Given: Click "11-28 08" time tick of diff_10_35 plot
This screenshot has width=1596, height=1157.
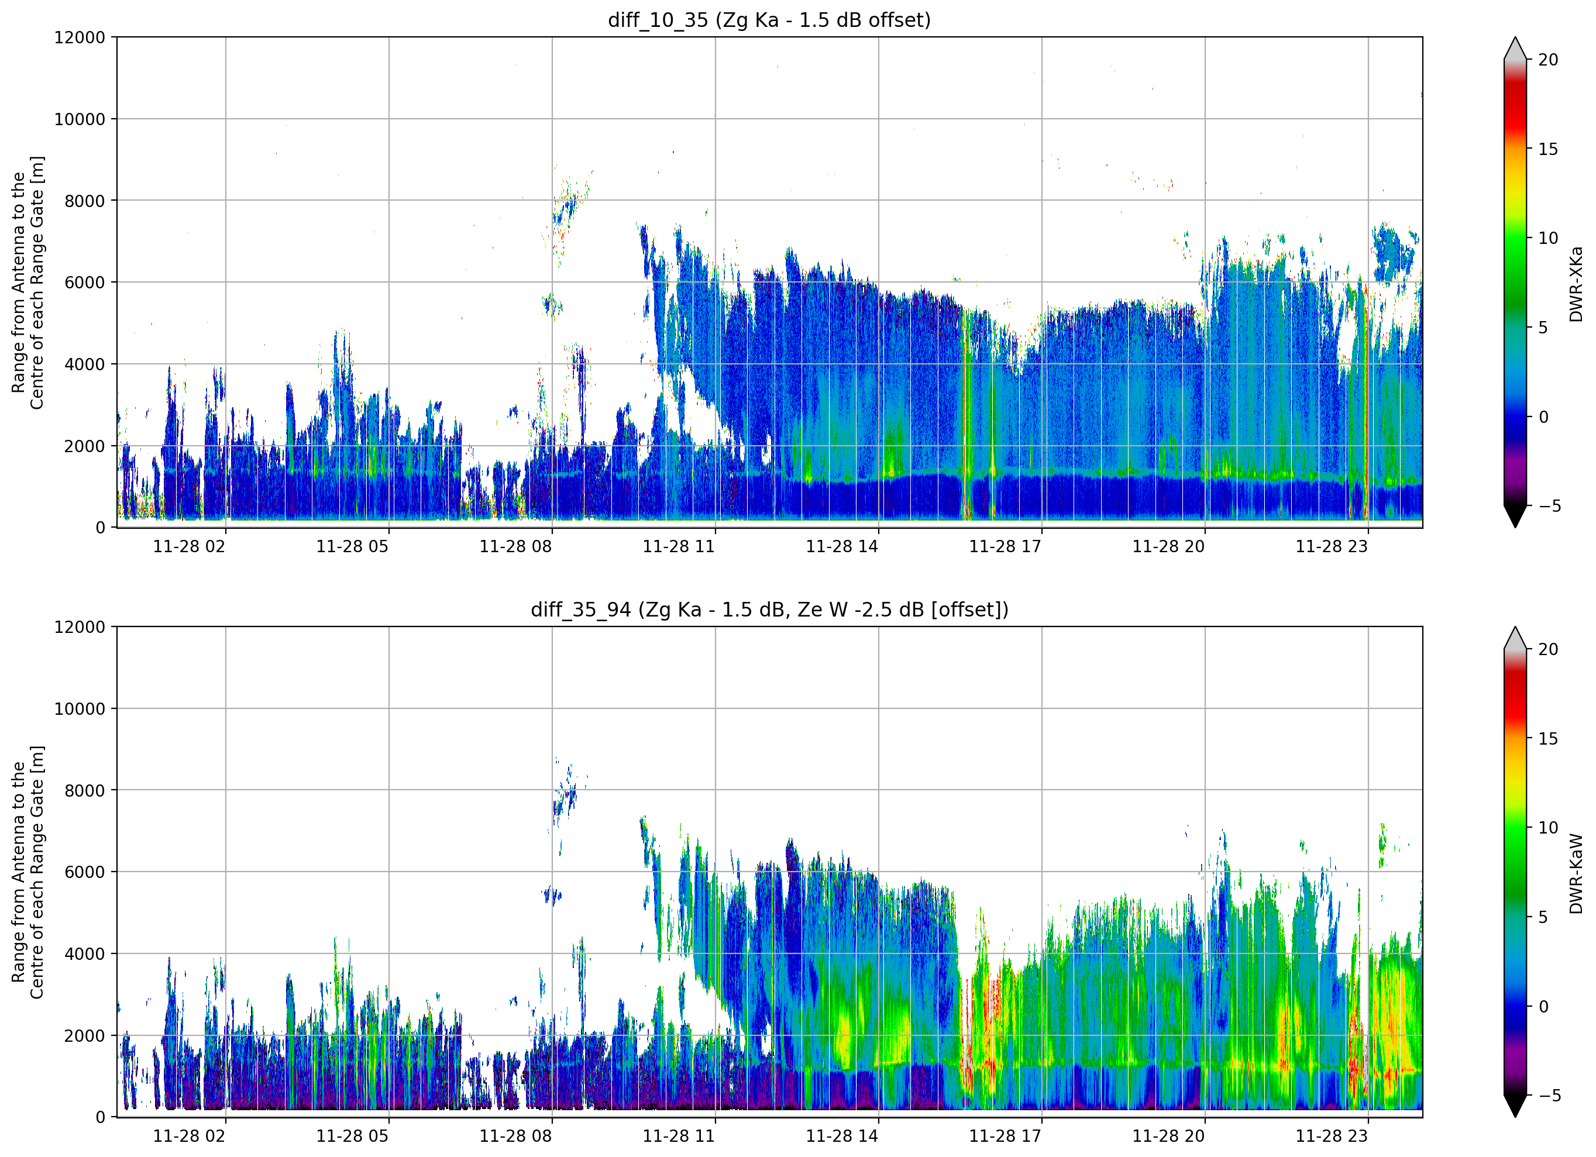Looking at the screenshot, I should click(516, 547).
